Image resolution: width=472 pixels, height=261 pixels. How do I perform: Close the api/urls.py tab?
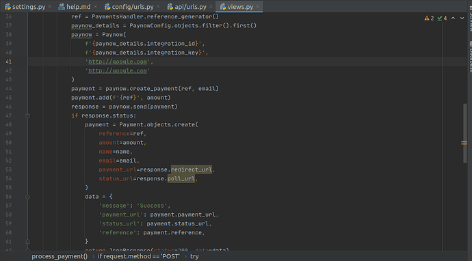pyautogui.click(x=211, y=6)
